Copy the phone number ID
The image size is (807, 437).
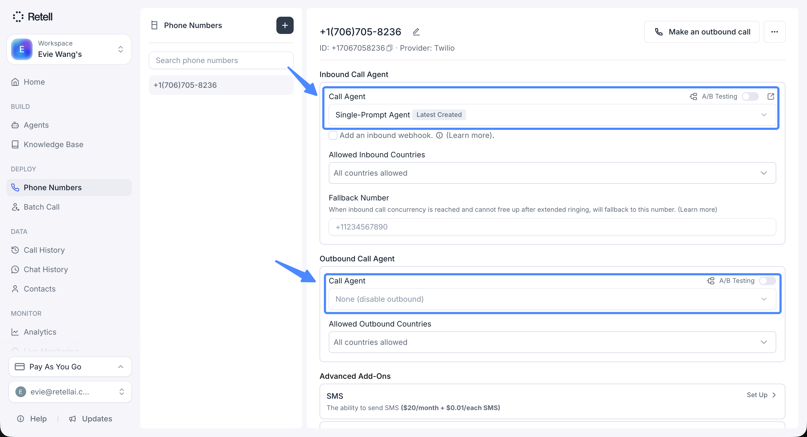click(x=389, y=48)
